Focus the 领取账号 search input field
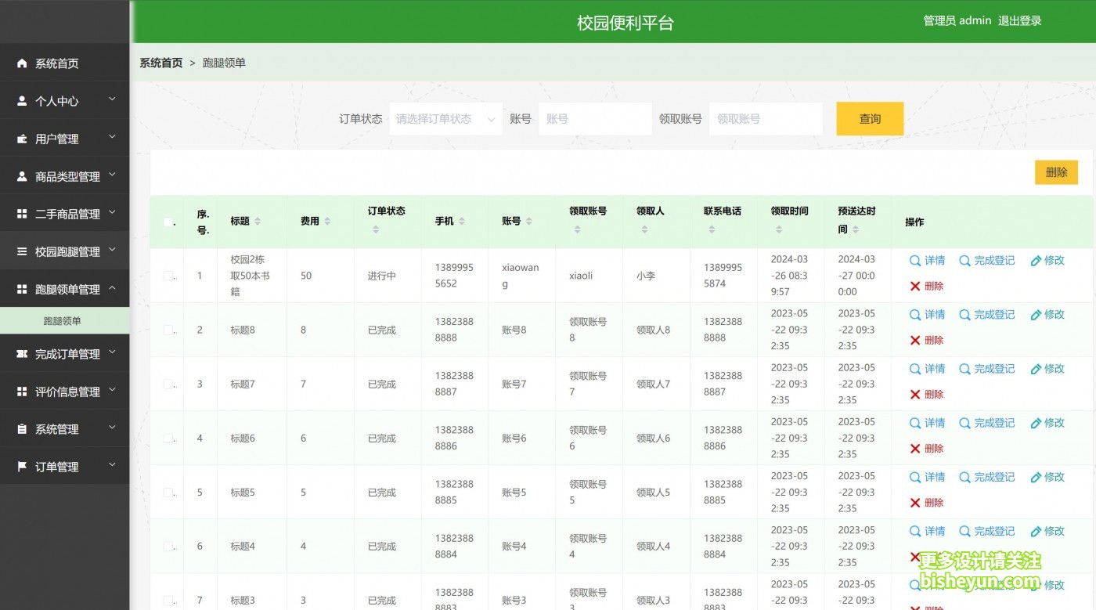 766,119
